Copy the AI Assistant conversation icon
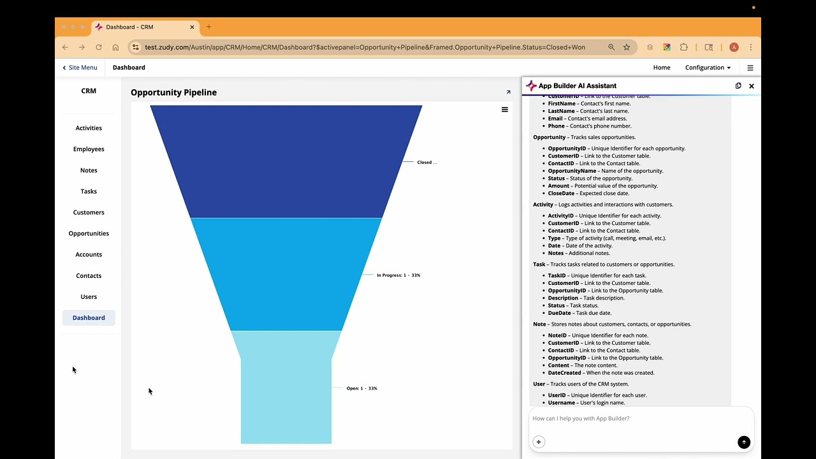The width and height of the screenshot is (816, 459). 738,86
